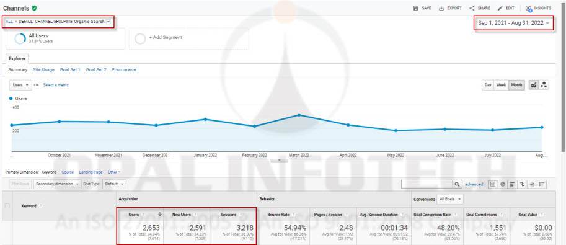The width and height of the screenshot is (566, 245).
Task: Click the advanced filter link
Action: (x=474, y=184)
